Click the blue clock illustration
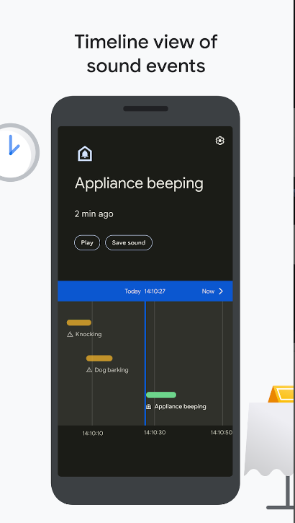This screenshot has height=523, width=295. (x=15, y=152)
